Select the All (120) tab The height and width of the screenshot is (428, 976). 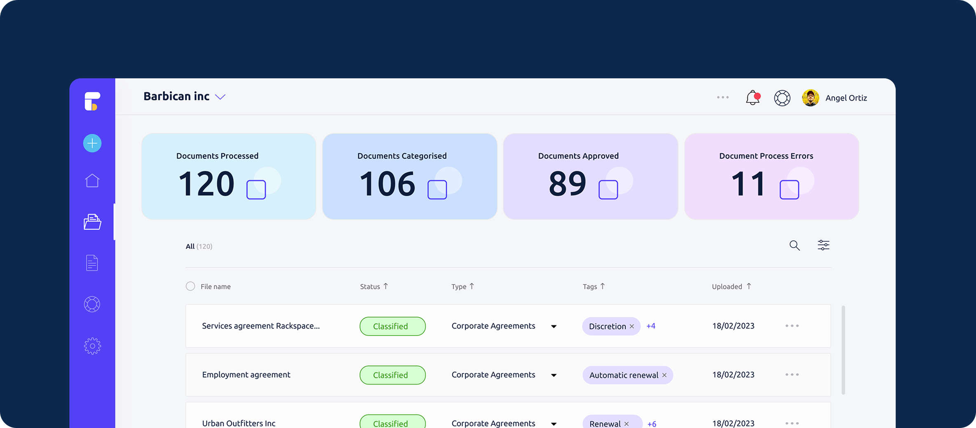click(x=199, y=246)
